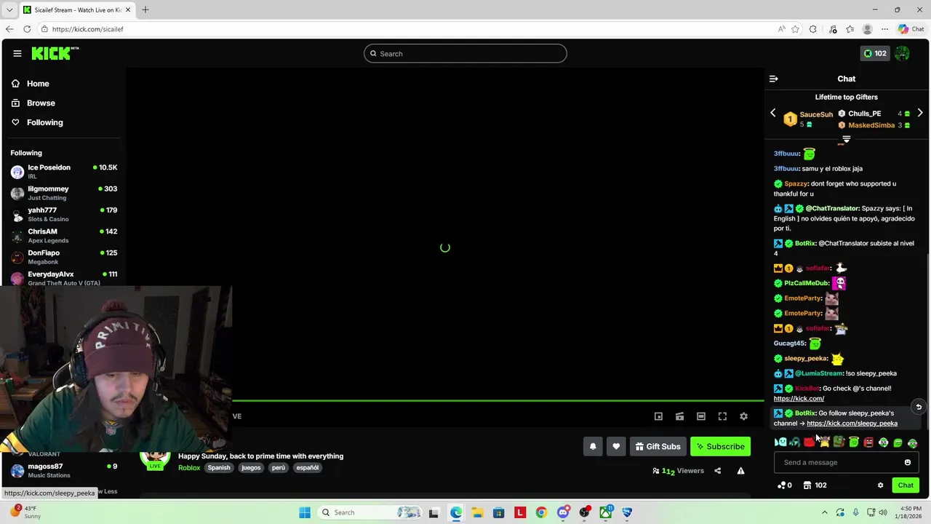Share the stream via share icon
This screenshot has height=524, width=931.
(717, 471)
